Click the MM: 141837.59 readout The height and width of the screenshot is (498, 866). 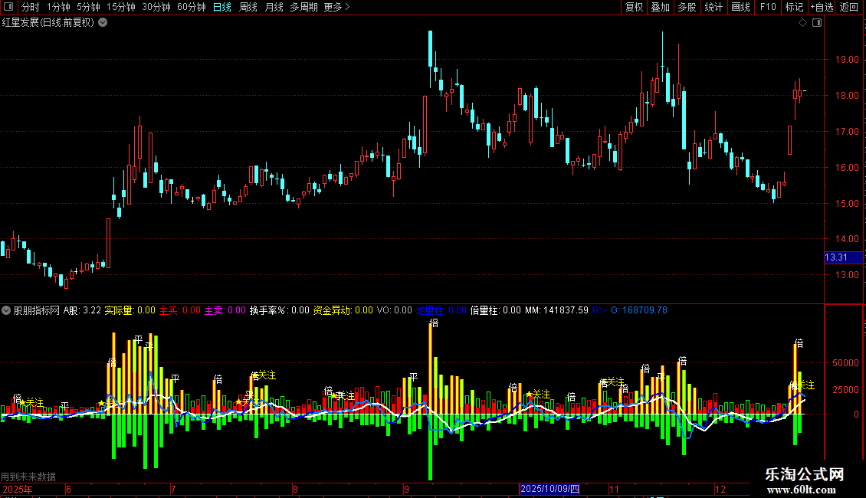(556, 310)
